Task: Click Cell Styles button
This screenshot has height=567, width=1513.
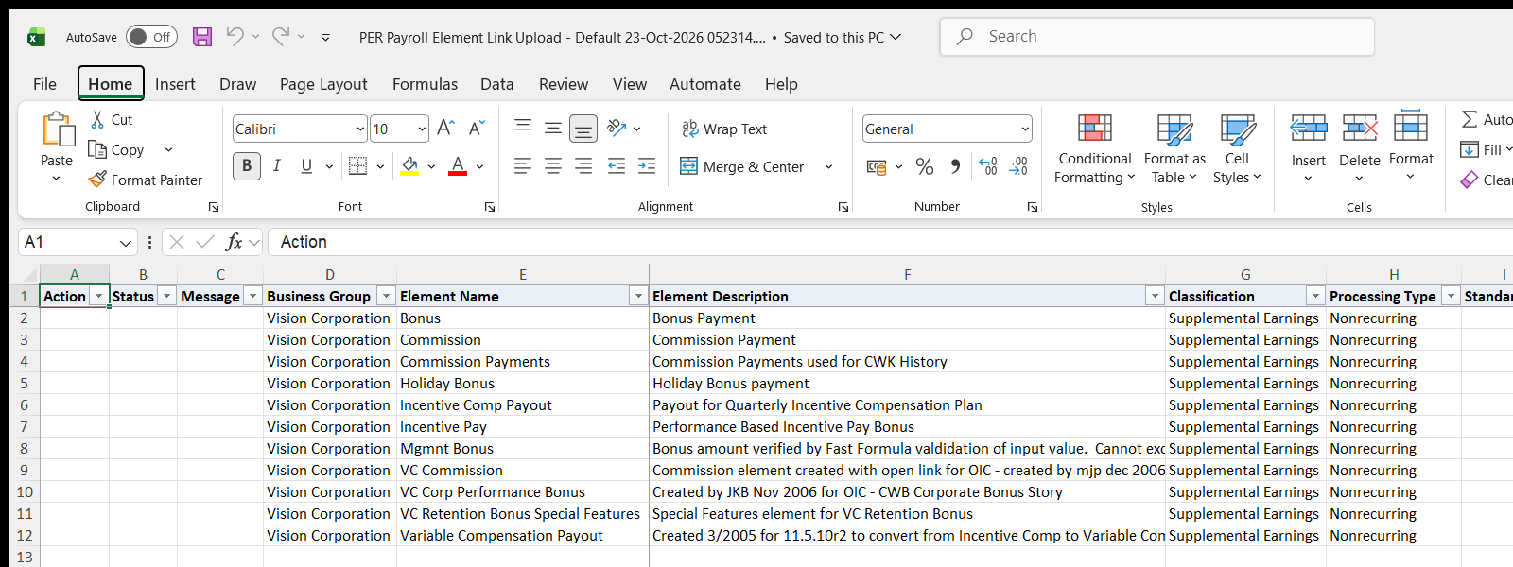Action: point(1237,149)
